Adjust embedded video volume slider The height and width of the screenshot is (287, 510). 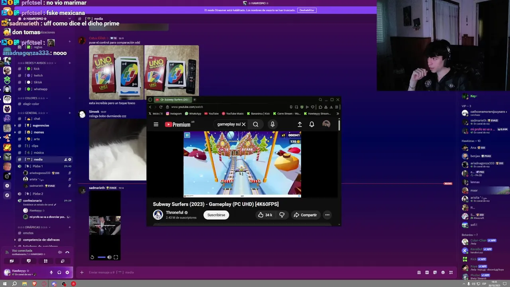pyautogui.click(x=101, y=258)
